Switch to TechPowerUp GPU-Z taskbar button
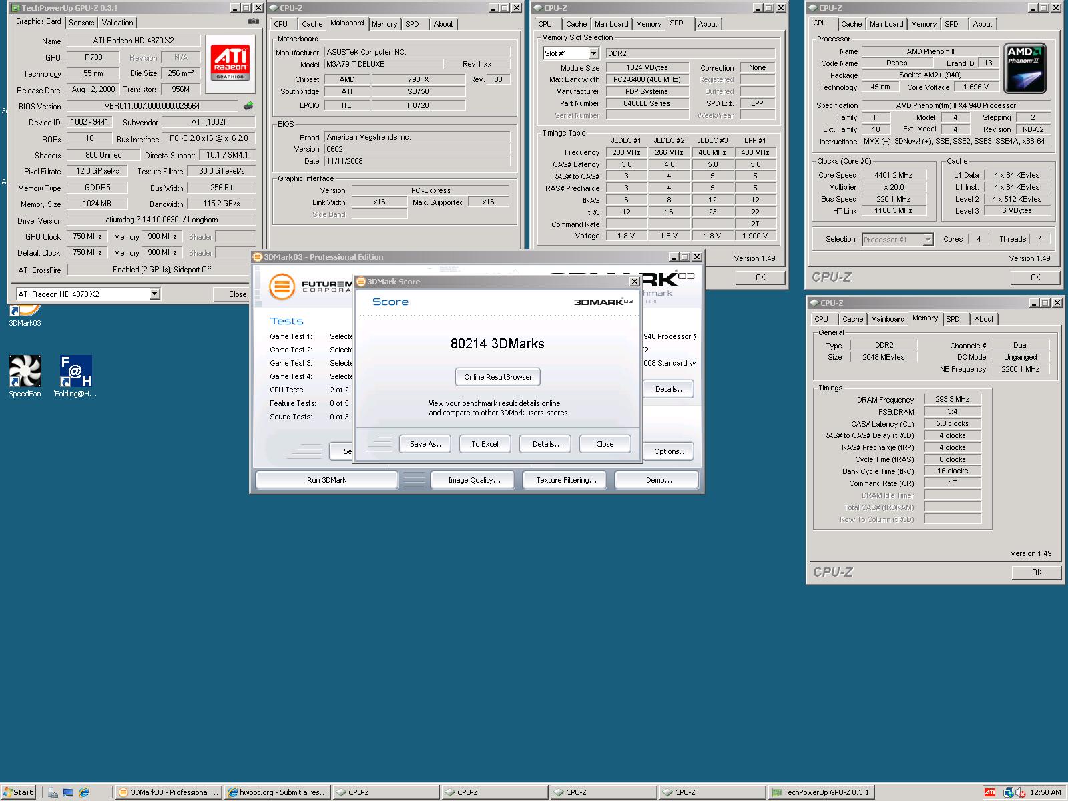 click(820, 792)
